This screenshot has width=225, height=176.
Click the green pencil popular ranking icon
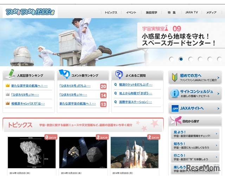(10, 74)
